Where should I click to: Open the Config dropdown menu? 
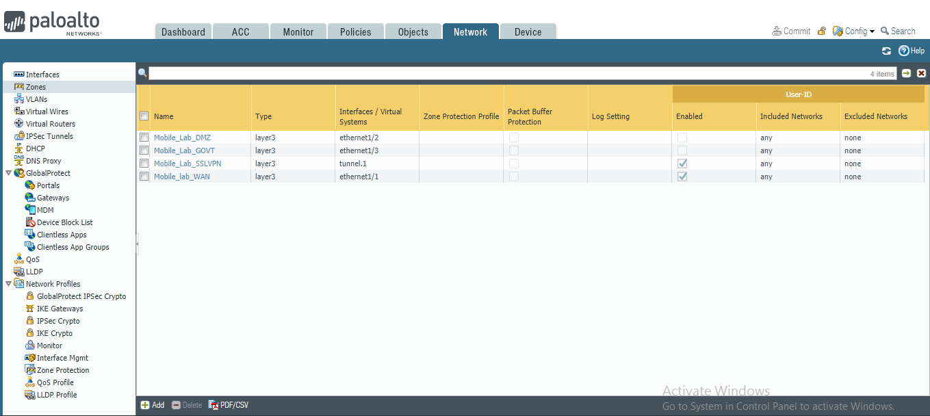pyautogui.click(x=853, y=31)
